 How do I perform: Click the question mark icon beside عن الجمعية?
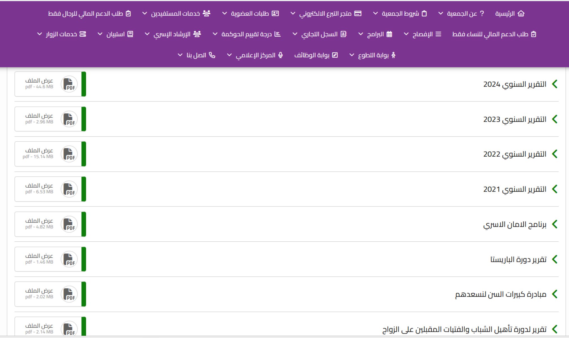point(482,14)
